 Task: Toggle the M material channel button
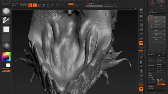coord(63,4)
